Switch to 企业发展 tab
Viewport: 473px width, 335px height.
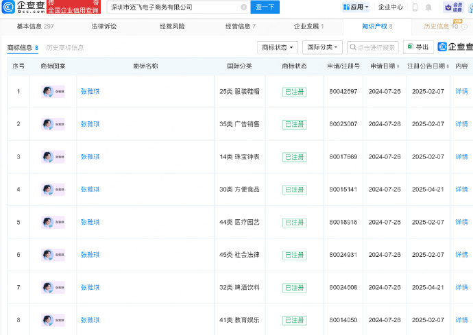[x=309, y=26]
